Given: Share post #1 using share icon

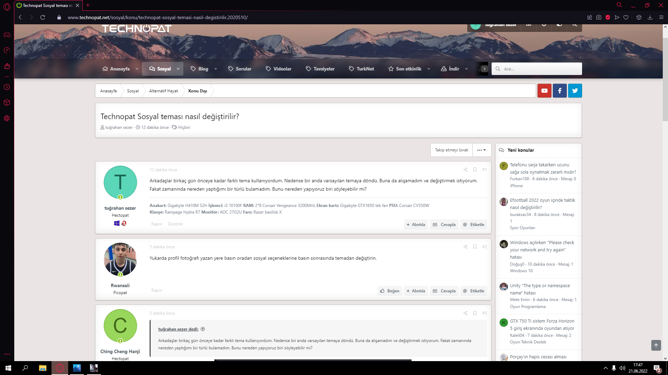Looking at the screenshot, I should click(x=465, y=170).
